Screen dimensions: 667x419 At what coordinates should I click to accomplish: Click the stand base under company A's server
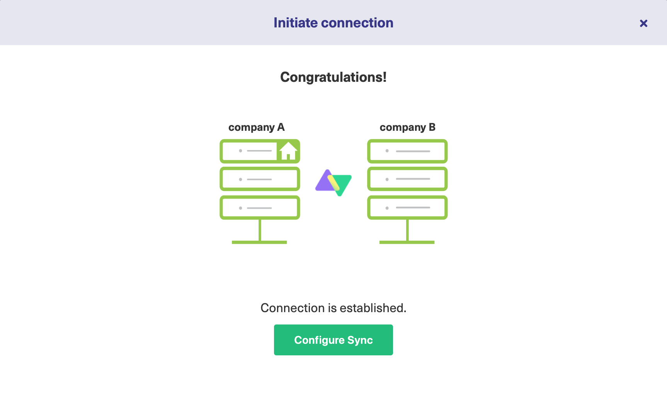(259, 242)
